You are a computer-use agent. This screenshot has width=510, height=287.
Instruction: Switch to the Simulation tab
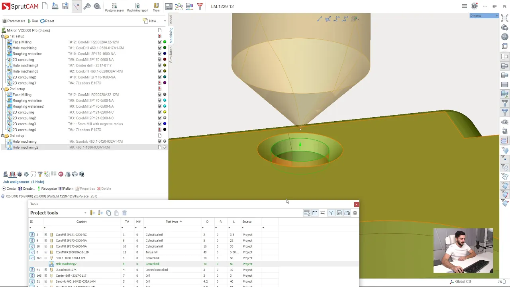click(x=171, y=54)
